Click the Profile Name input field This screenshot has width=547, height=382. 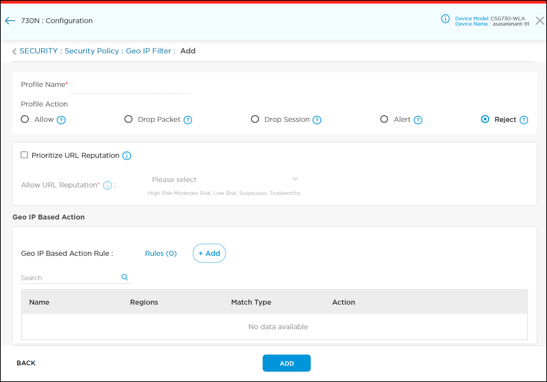click(130, 87)
